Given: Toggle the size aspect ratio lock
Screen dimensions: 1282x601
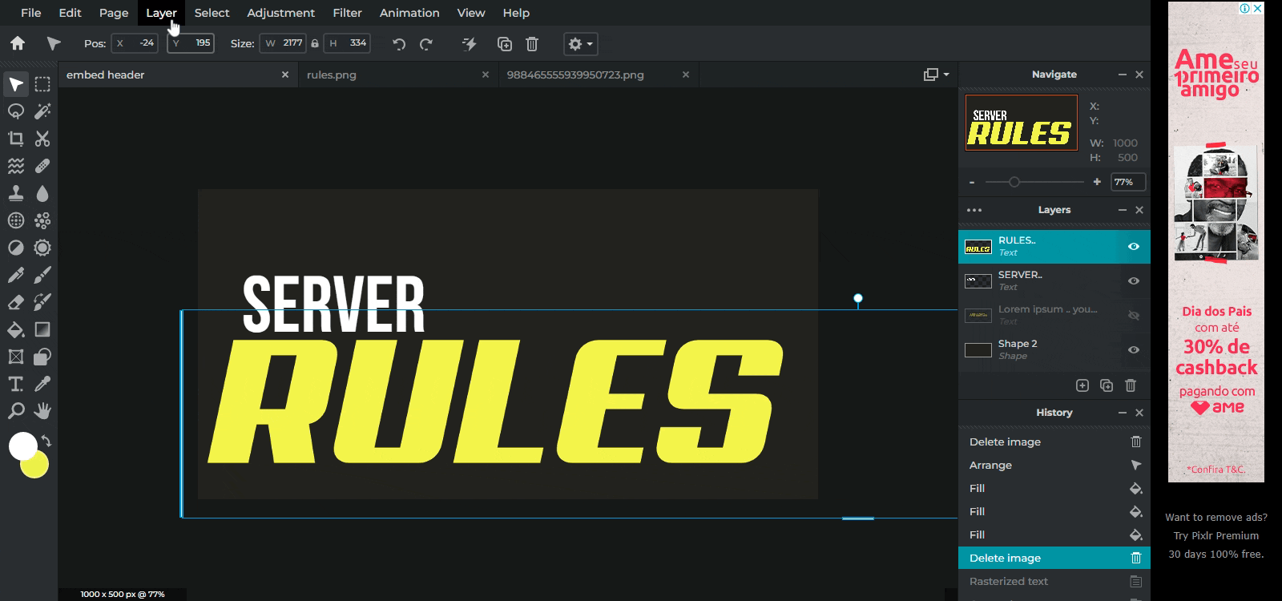Looking at the screenshot, I should (315, 43).
